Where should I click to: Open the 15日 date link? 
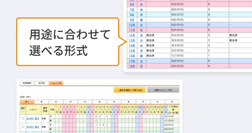132,50
